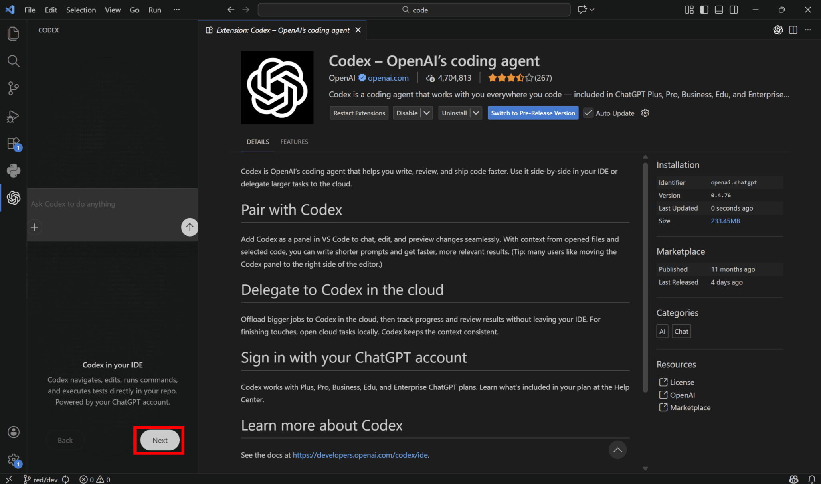
Task: Open the chat dropdown chevron in title bar
Action: coord(592,10)
